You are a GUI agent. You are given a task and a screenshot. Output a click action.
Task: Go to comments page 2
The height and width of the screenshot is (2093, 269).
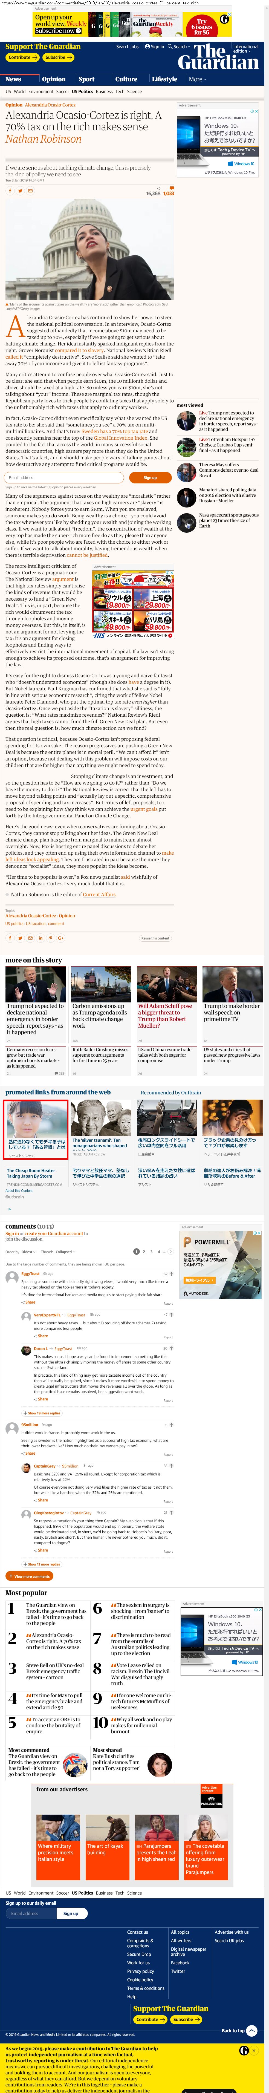(144, 1251)
